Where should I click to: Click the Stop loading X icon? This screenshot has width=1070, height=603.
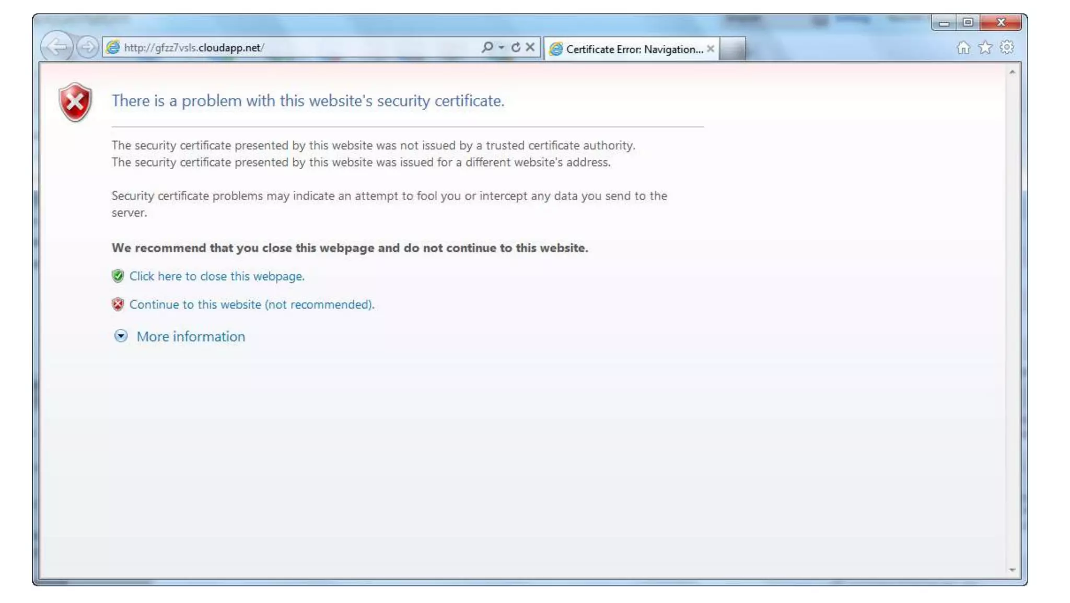coord(530,48)
